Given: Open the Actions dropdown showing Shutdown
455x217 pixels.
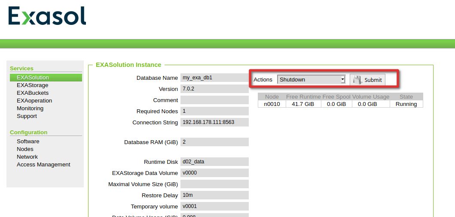Looking at the screenshot, I should coord(311,80).
